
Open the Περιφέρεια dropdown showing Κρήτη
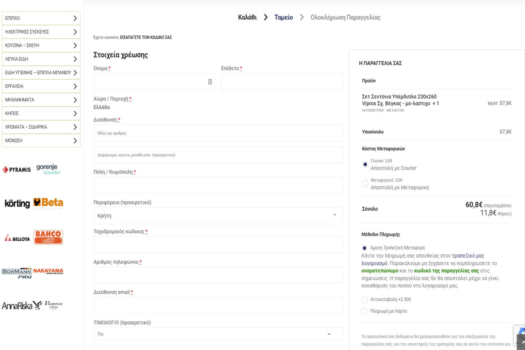(218, 216)
